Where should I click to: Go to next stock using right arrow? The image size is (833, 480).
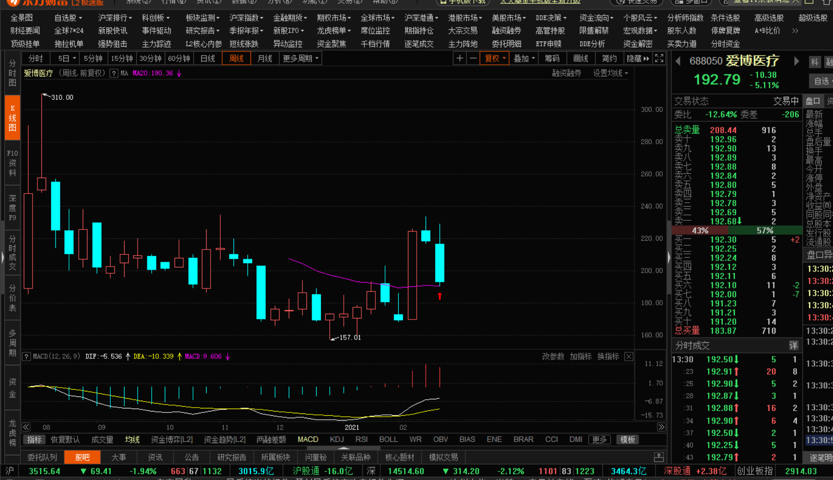coord(796,61)
